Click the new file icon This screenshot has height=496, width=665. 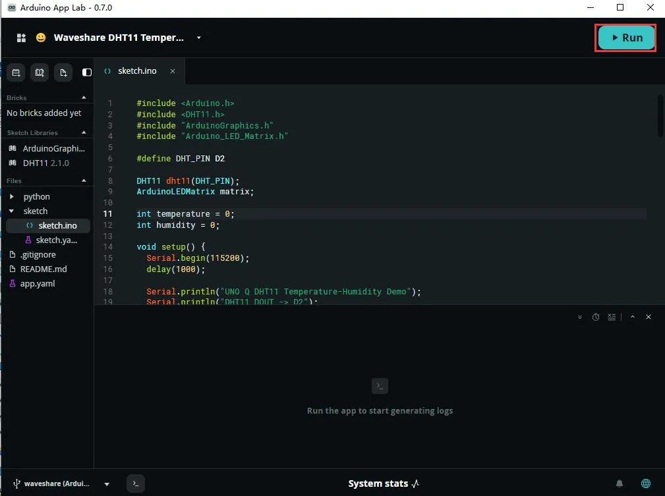point(63,72)
